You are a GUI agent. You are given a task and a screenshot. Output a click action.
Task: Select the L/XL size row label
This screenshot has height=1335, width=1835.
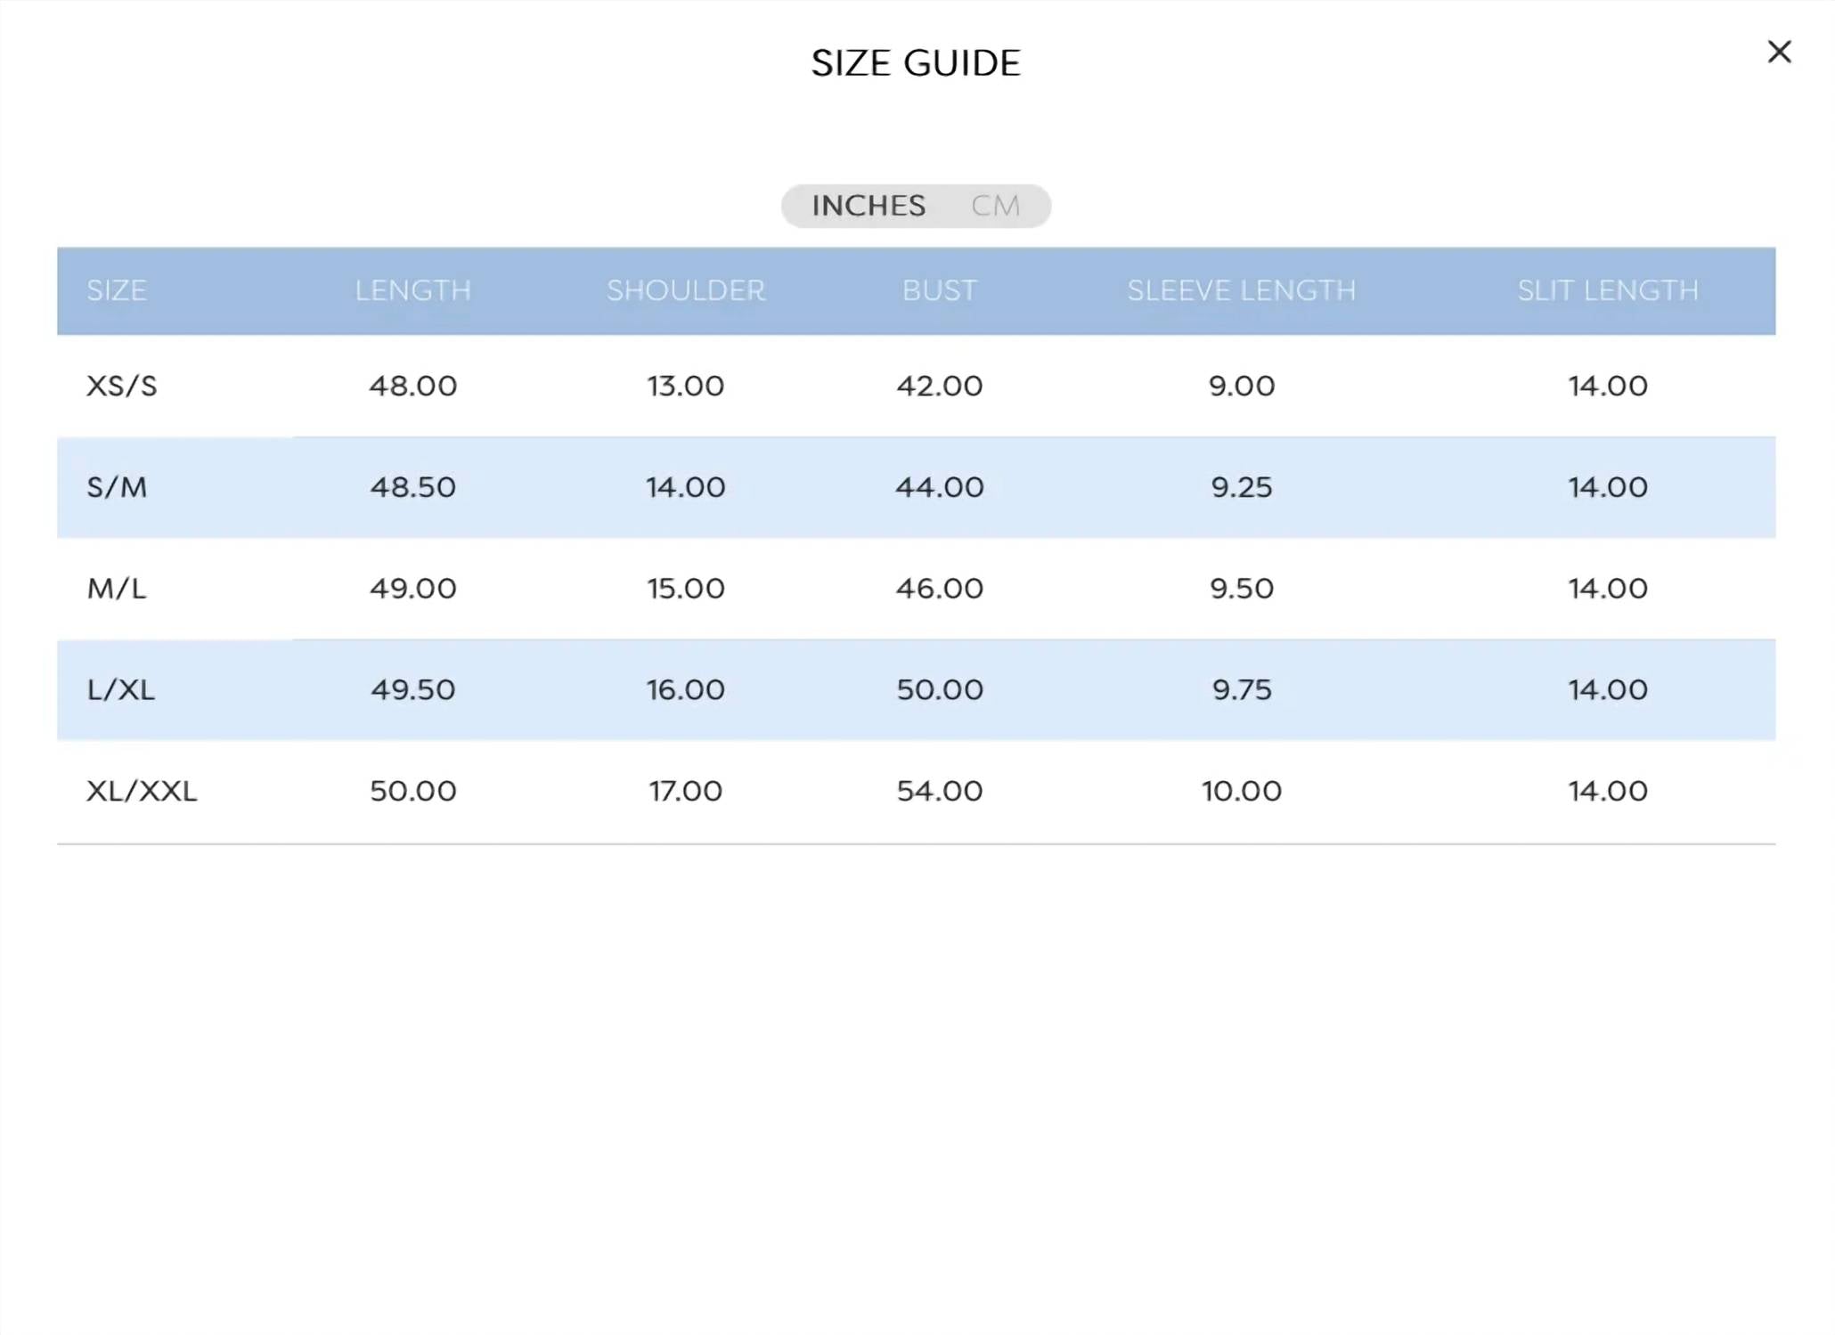121,689
